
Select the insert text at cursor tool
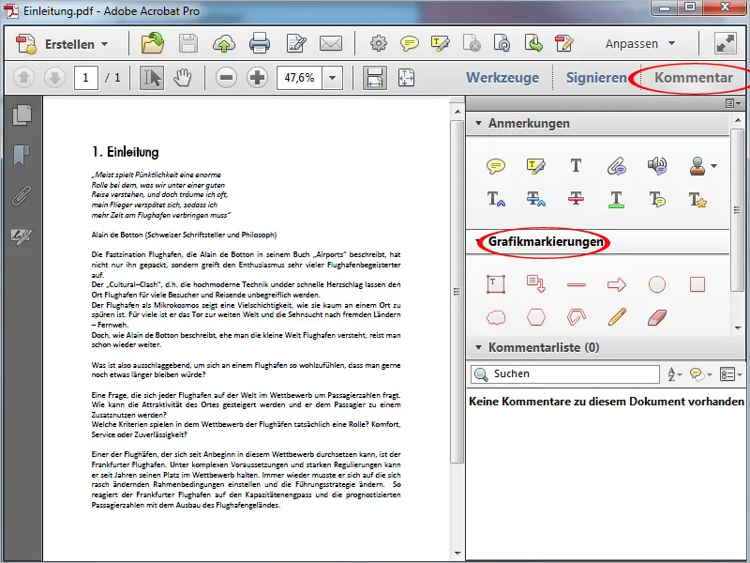496,199
